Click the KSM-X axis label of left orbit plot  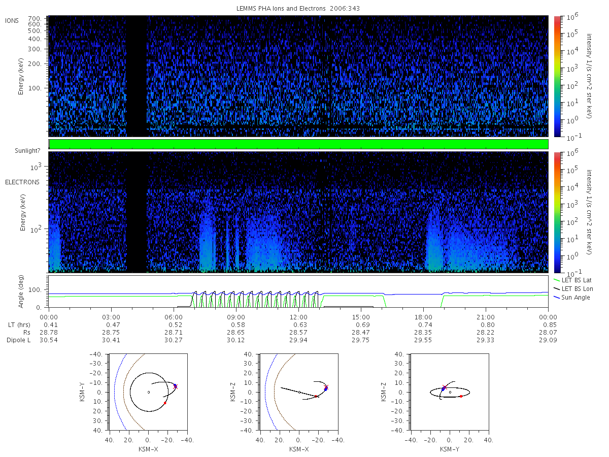[148, 449]
